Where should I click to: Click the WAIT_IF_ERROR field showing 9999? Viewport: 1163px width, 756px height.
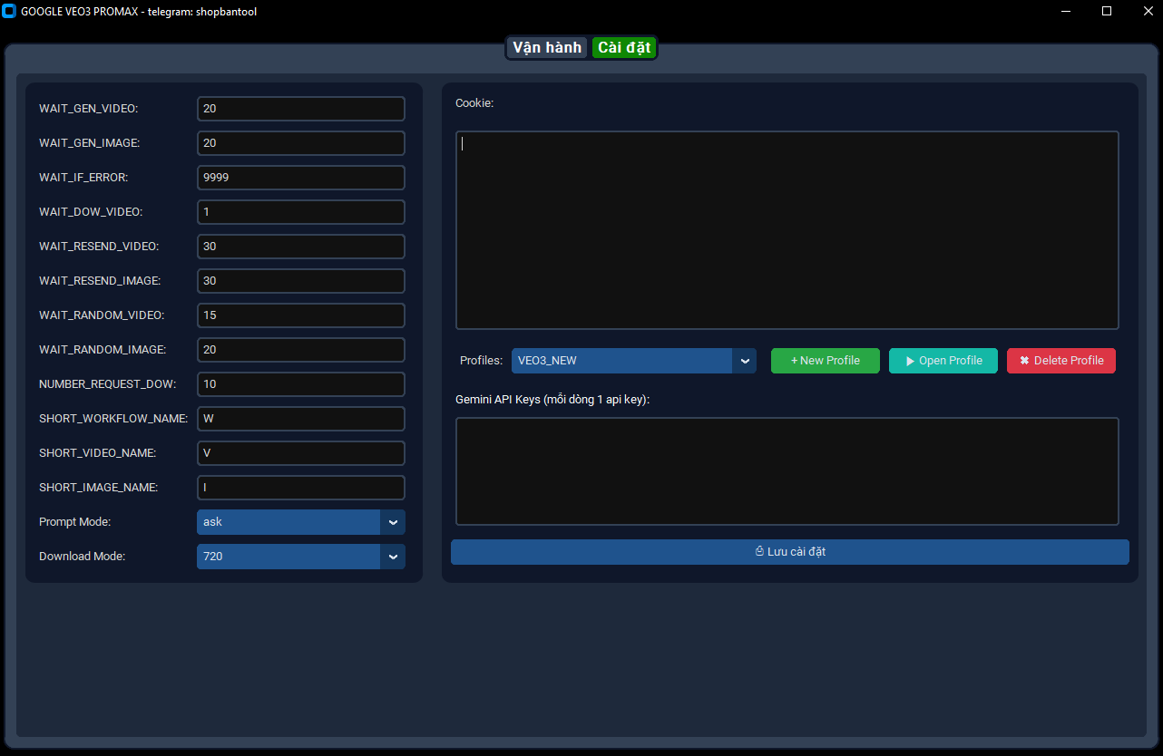pyautogui.click(x=300, y=177)
